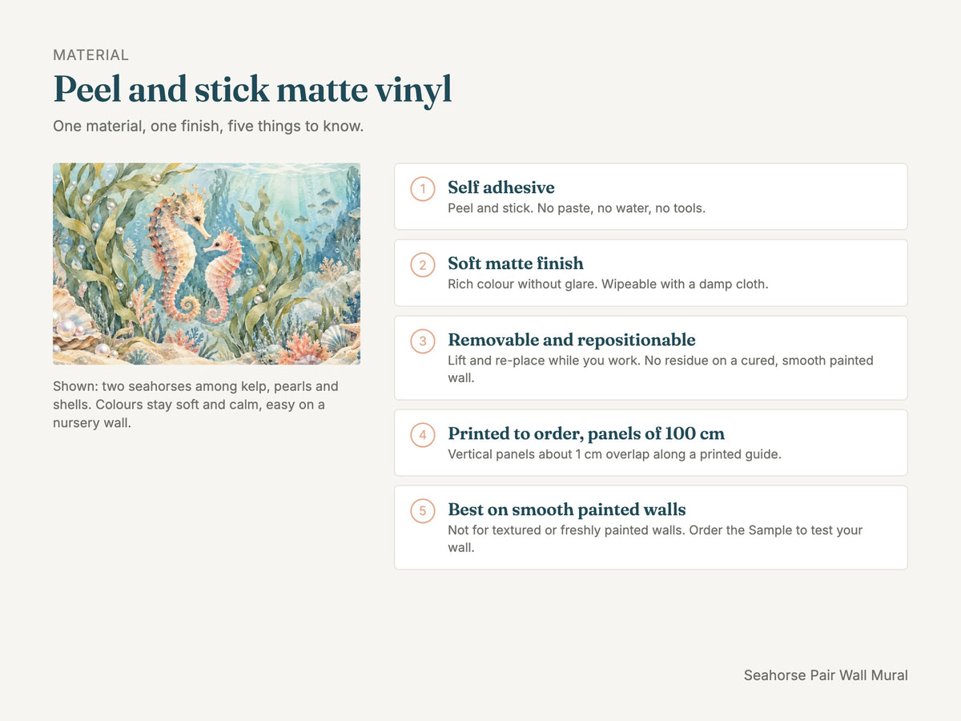The width and height of the screenshot is (961, 721).
Task: Click 'Vertical panels about 1 cm overlap' text
Action: click(x=614, y=454)
